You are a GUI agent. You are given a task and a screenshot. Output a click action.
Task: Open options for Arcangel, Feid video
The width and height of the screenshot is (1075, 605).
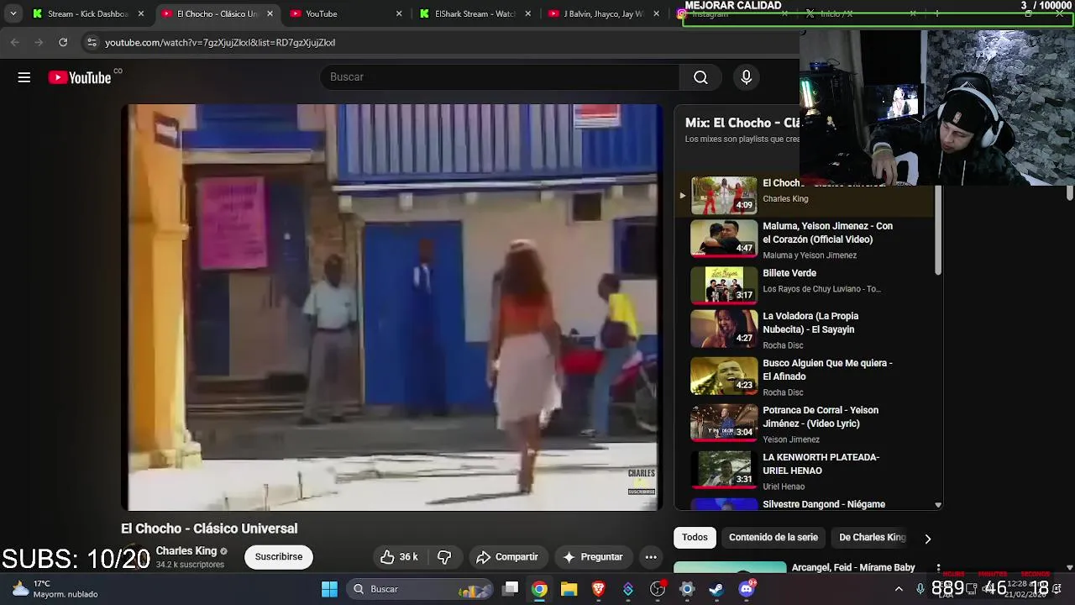click(x=938, y=569)
